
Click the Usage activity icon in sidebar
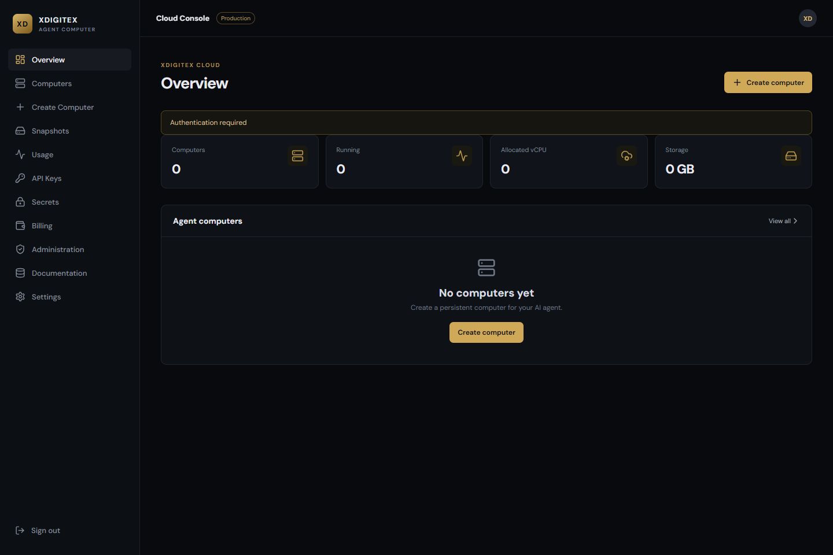point(20,154)
